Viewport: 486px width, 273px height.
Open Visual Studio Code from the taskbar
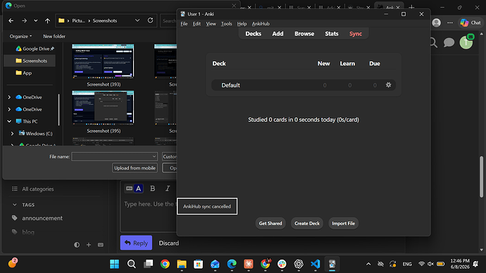(x=316, y=264)
